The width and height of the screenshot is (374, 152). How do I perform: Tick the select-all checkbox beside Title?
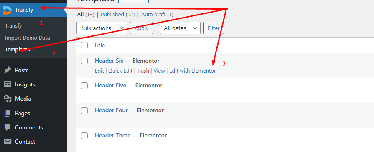84,45
